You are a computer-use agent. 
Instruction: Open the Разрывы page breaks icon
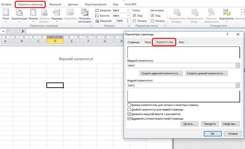[57, 13]
